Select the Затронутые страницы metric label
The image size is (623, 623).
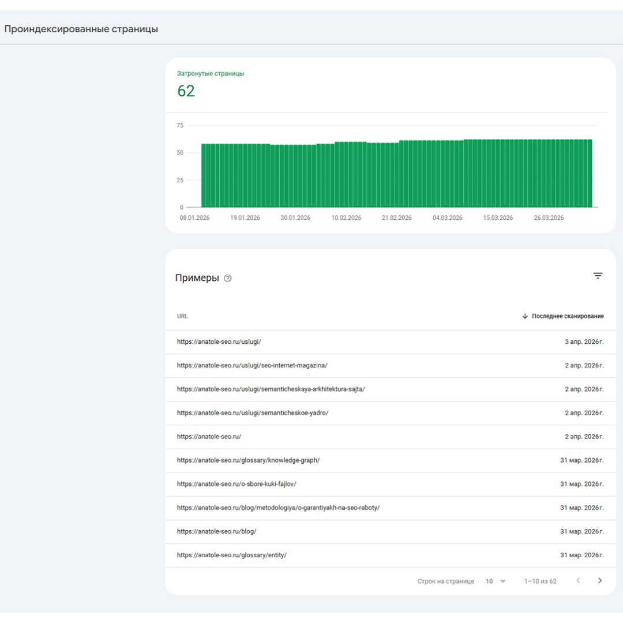coord(210,74)
